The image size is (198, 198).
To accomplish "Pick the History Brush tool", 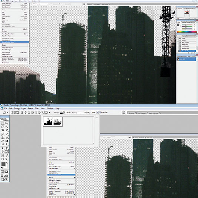I will (7, 138).
